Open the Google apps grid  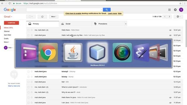point(169,10)
